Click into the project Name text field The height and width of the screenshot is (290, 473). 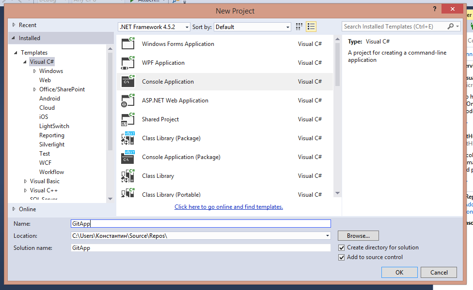(x=201, y=224)
